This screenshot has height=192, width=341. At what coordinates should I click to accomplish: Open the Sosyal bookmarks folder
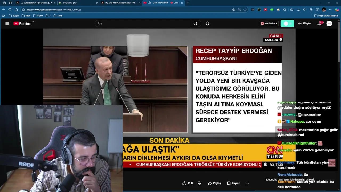pos(14,16)
